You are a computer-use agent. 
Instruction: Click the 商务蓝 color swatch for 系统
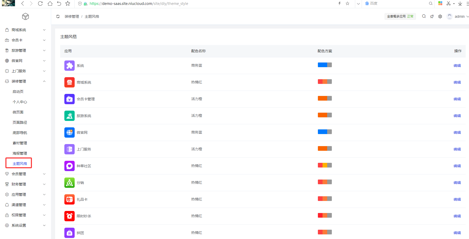pyautogui.click(x=325, y=65)
